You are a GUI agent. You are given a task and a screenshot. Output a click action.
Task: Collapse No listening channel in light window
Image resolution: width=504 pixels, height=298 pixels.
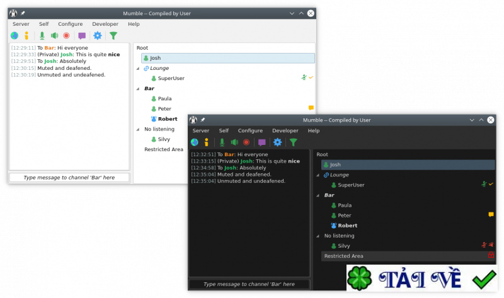(138, 129)
